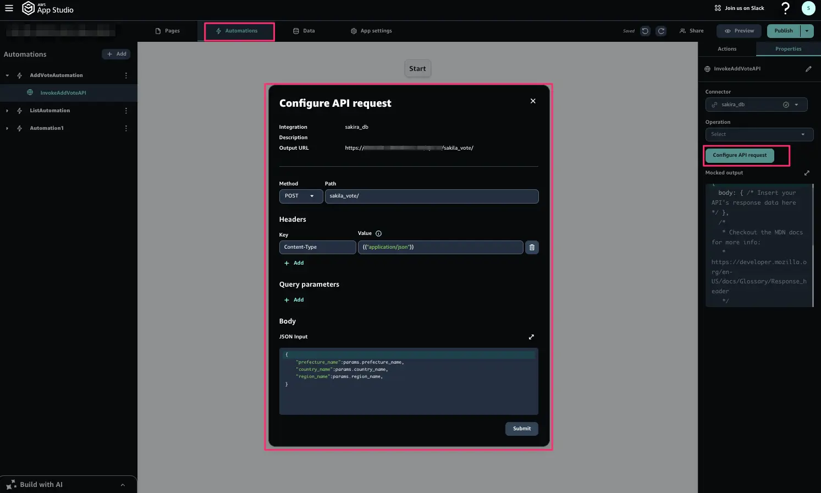Expand the JSON Input body editor
This screenshot has height=493, width=821.
pos(531,337)
